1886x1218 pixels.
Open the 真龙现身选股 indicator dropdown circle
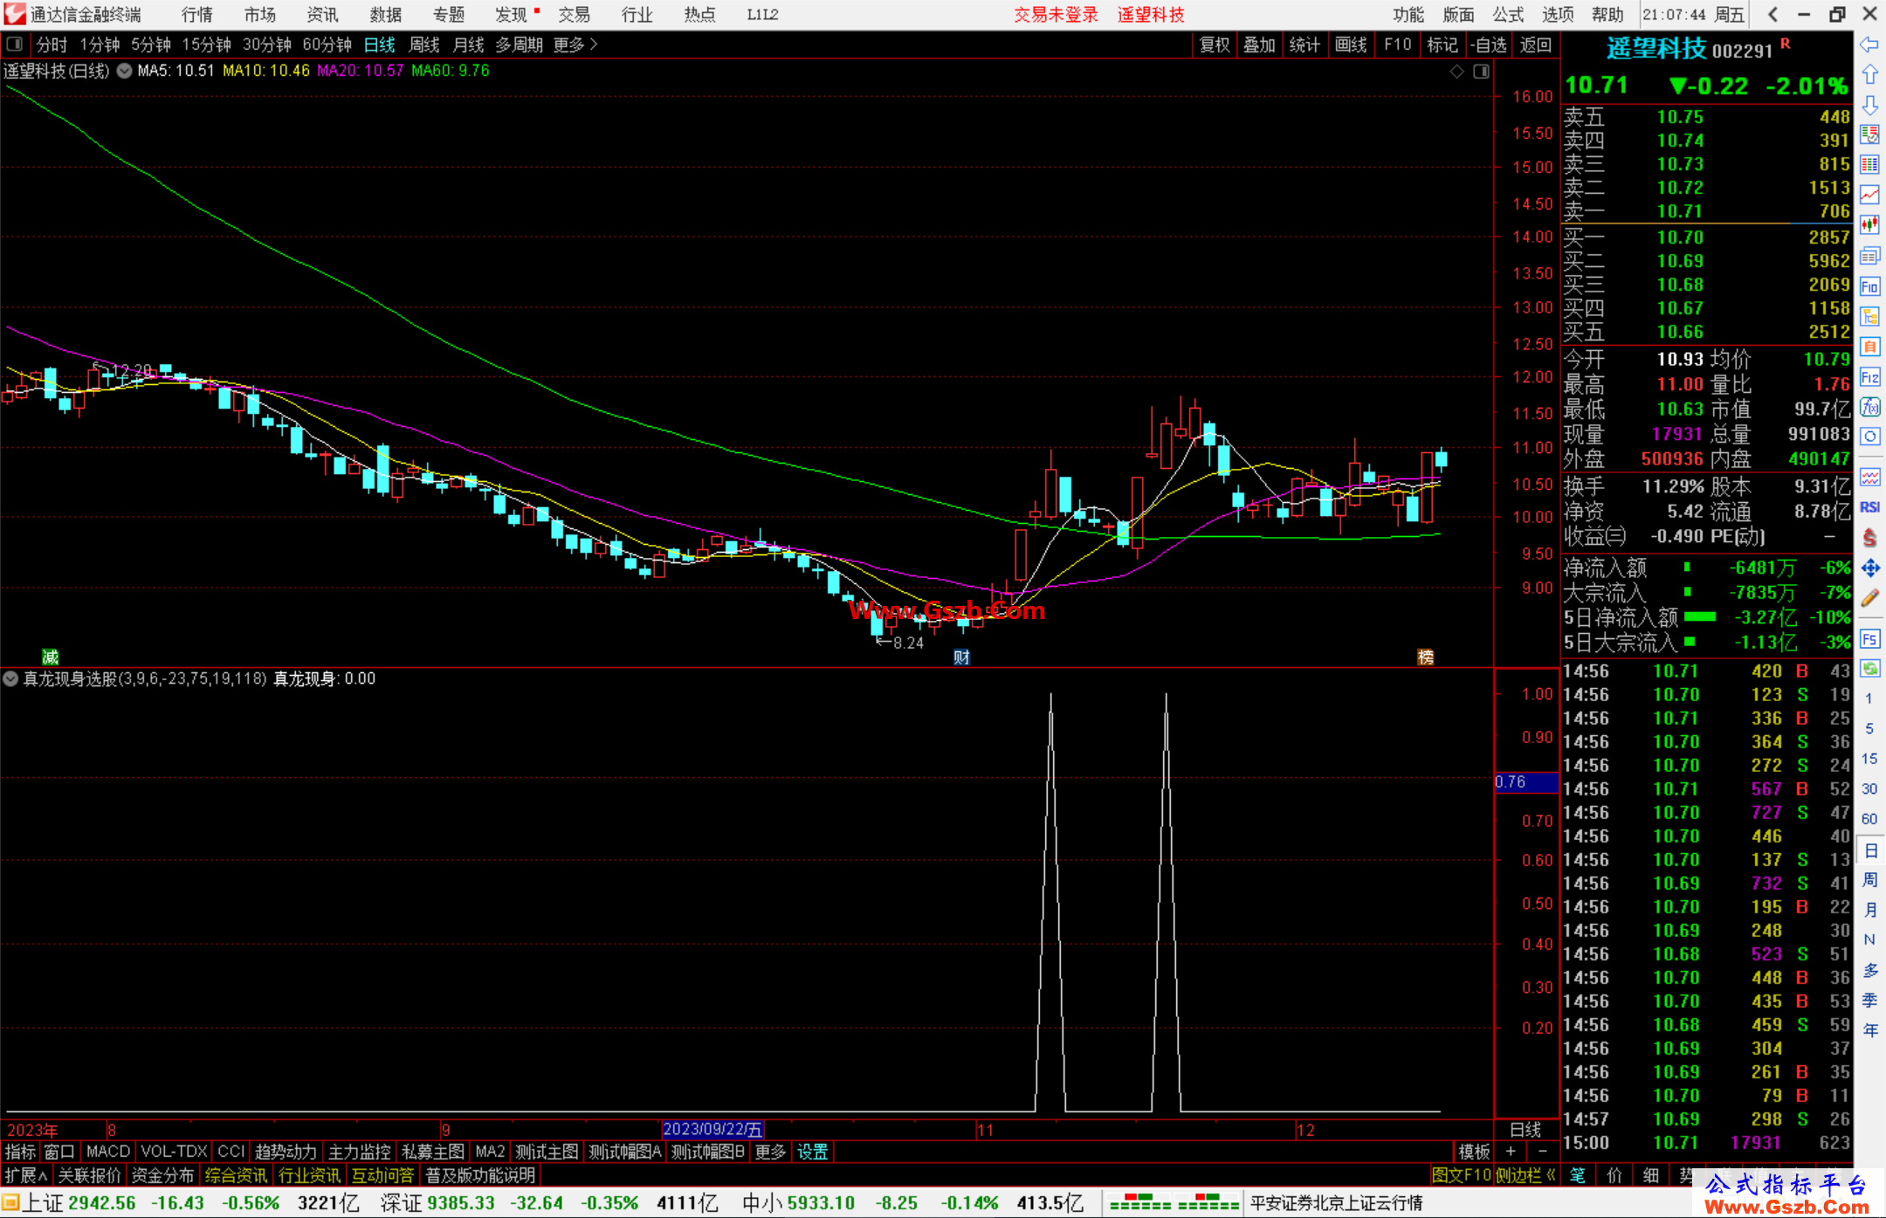click(10, 678)
